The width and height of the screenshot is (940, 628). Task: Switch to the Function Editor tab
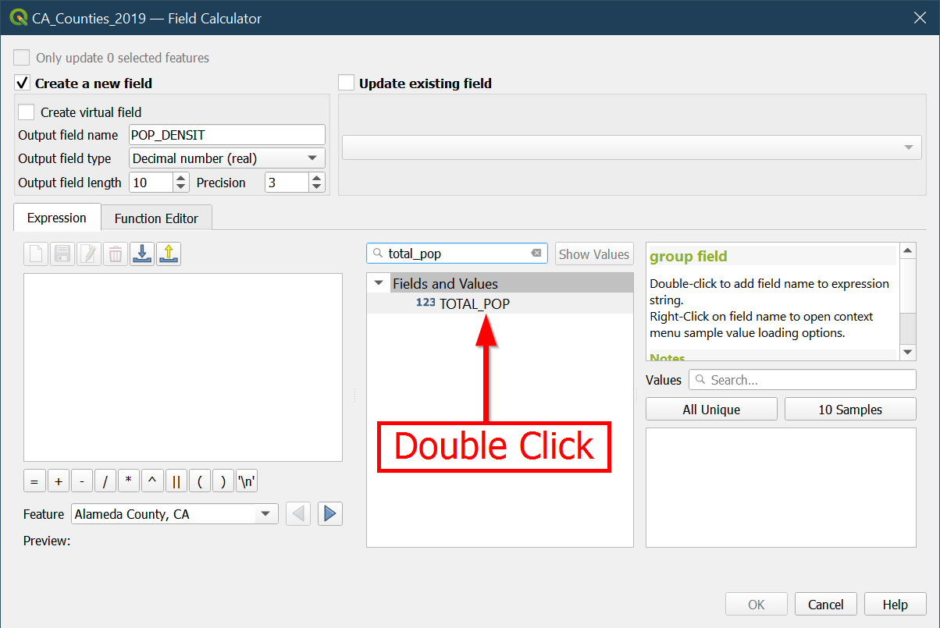pyautogui.click(x=156, y=218)
